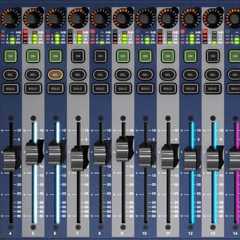
Task: Enable channel 7 ON button
Action: [x=78, y=56]
